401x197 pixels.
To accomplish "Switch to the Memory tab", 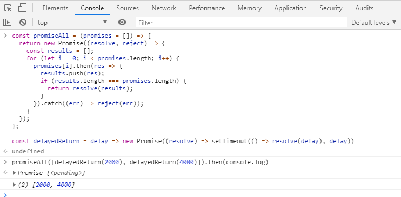I will click(x=250, y=8).
